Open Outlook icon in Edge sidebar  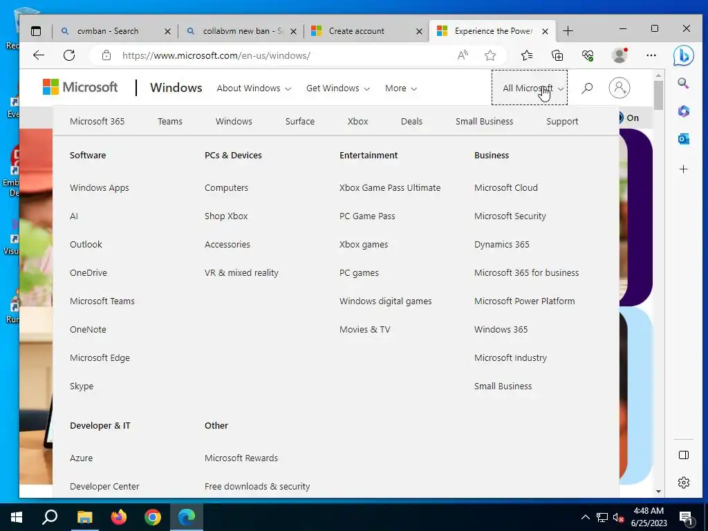pyautogui.click(x=683, y=139)
